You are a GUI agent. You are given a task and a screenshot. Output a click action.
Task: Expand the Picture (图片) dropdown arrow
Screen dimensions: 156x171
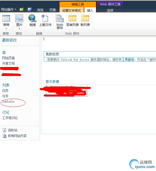19,28
